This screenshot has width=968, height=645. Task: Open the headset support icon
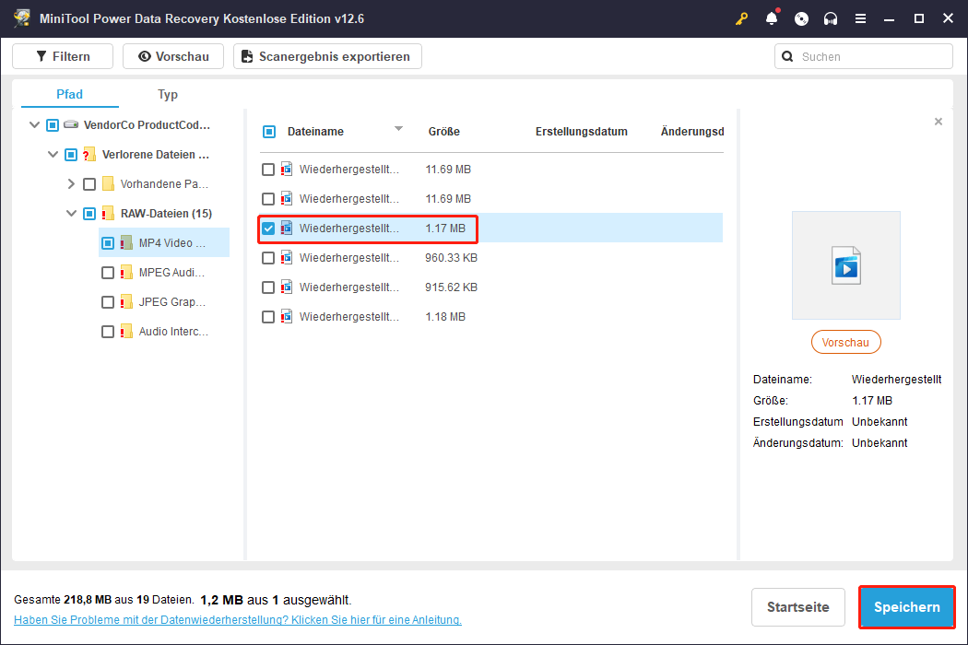click(x=831, y=18)
